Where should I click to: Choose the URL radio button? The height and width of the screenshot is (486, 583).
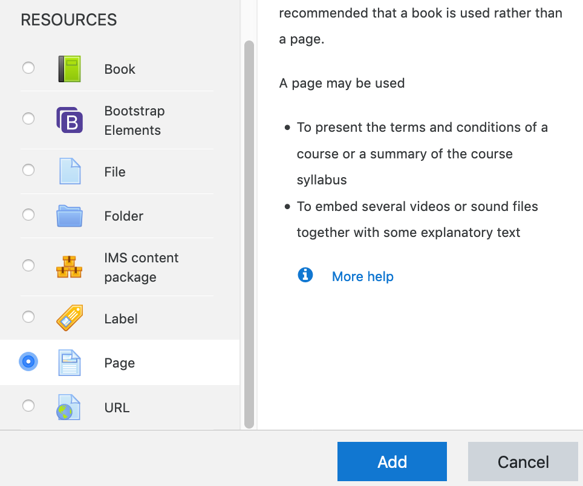coord(28,406)
